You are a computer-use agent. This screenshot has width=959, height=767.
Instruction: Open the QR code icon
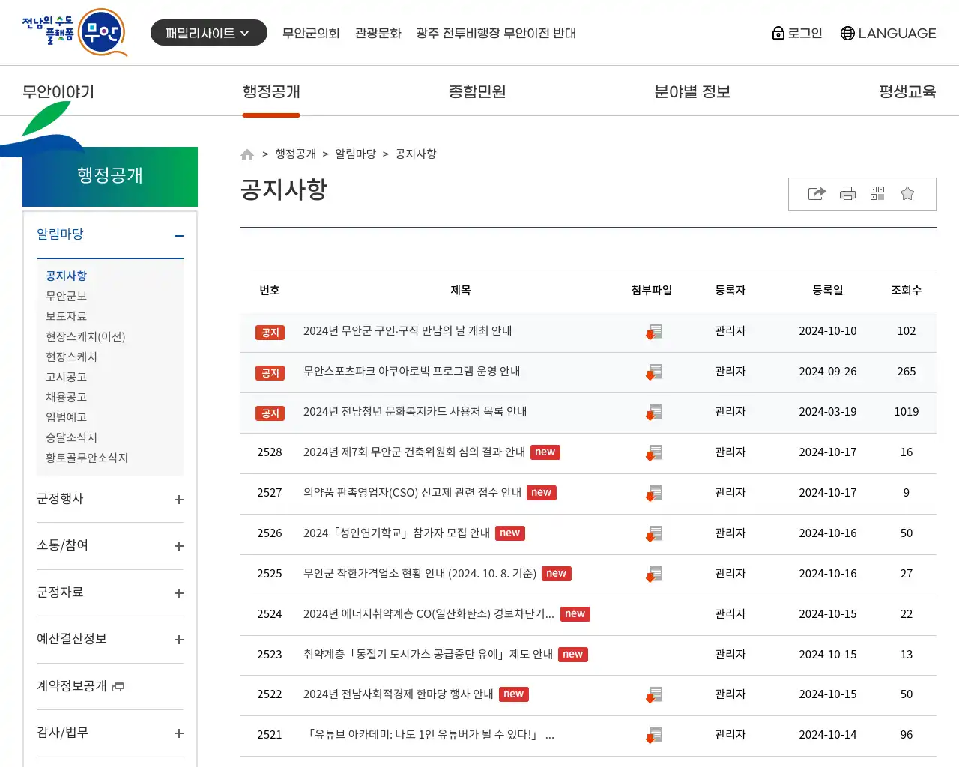(x=877, y=194)
